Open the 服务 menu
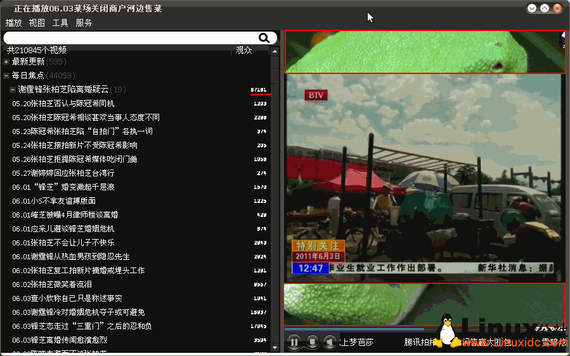 click(84, 23)
